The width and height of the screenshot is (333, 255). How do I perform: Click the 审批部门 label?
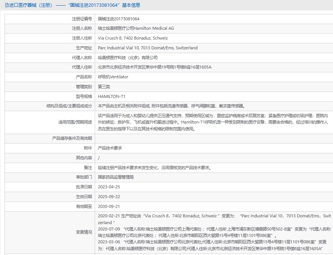point(84,177)
